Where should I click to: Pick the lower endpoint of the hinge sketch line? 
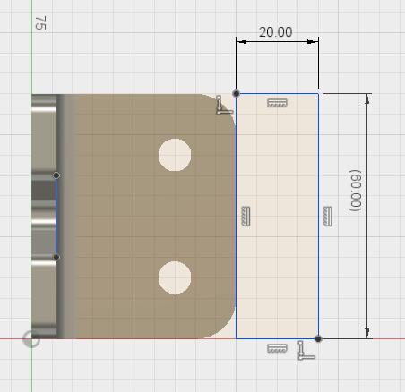tap(56, 257)
